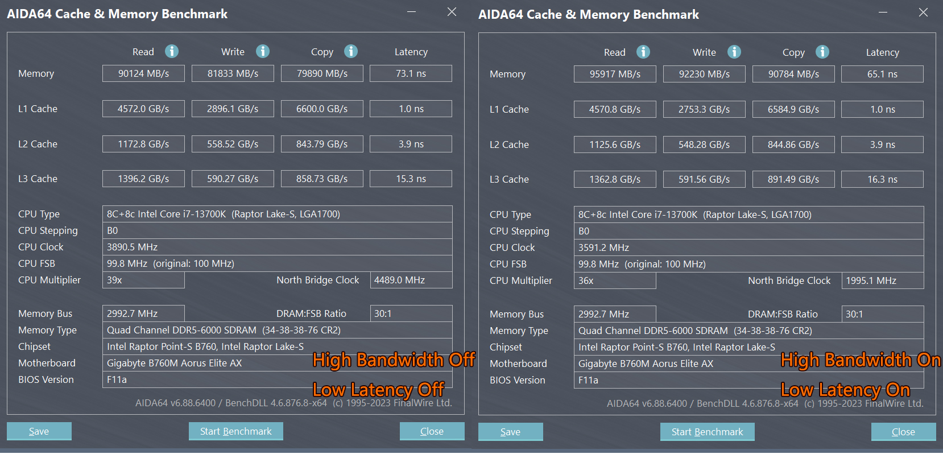
Task: Select L3 Cache read 1396.2 GB/s
Action: pyautogui.click(x=143, y=179)
